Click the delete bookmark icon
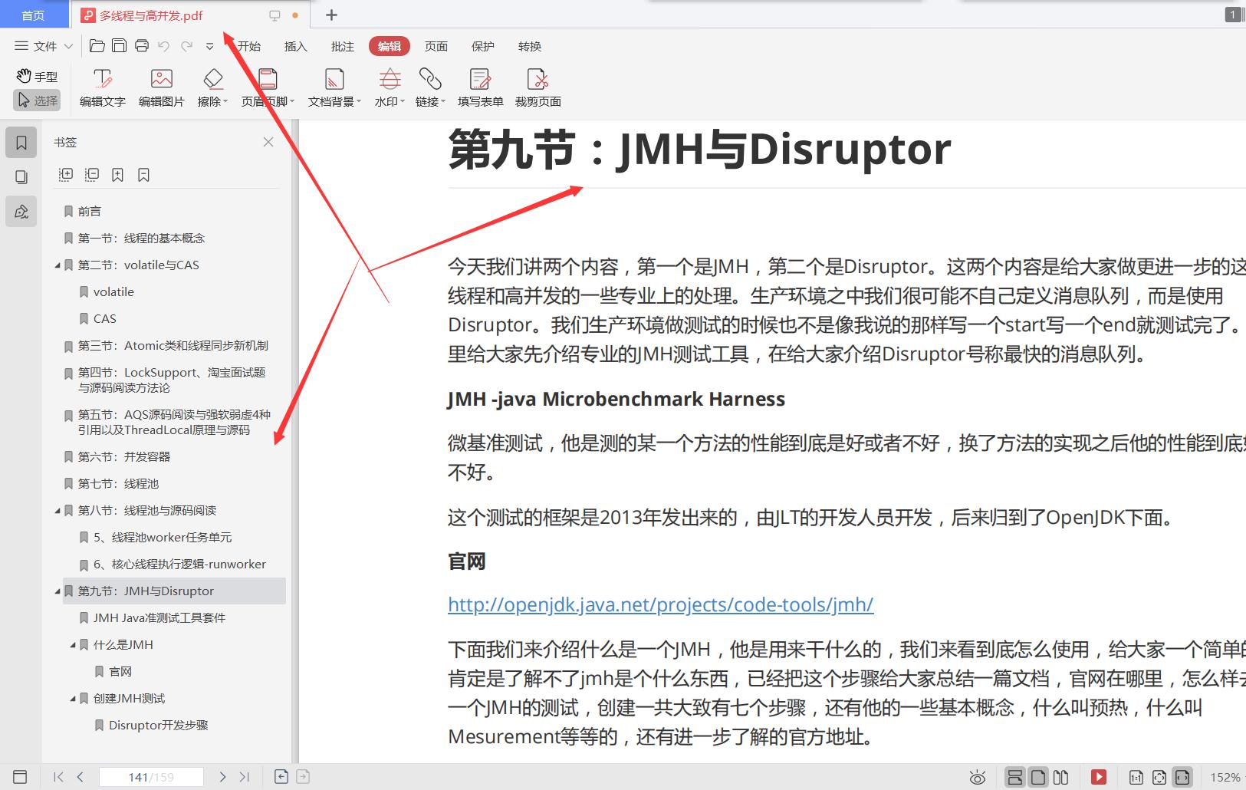This screenshot has height=790, width=1246. (143, 175)
